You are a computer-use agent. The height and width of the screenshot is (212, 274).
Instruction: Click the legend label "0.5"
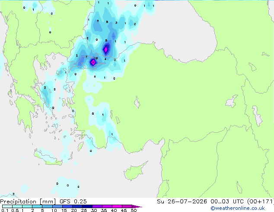(15, 210)
